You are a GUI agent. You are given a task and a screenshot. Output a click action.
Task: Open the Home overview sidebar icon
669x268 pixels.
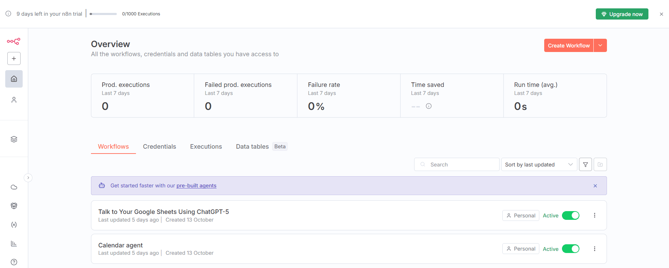tap(14, 79)
